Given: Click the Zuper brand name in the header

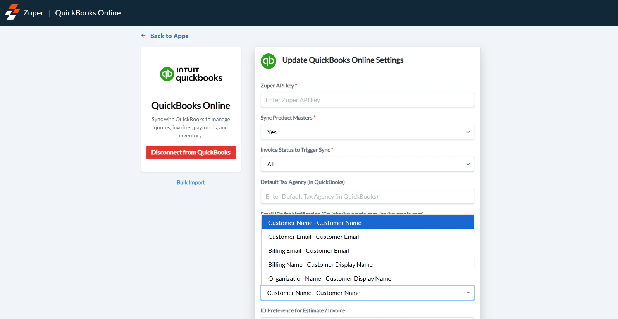Looking at the screenshot, I should point(33,13).
